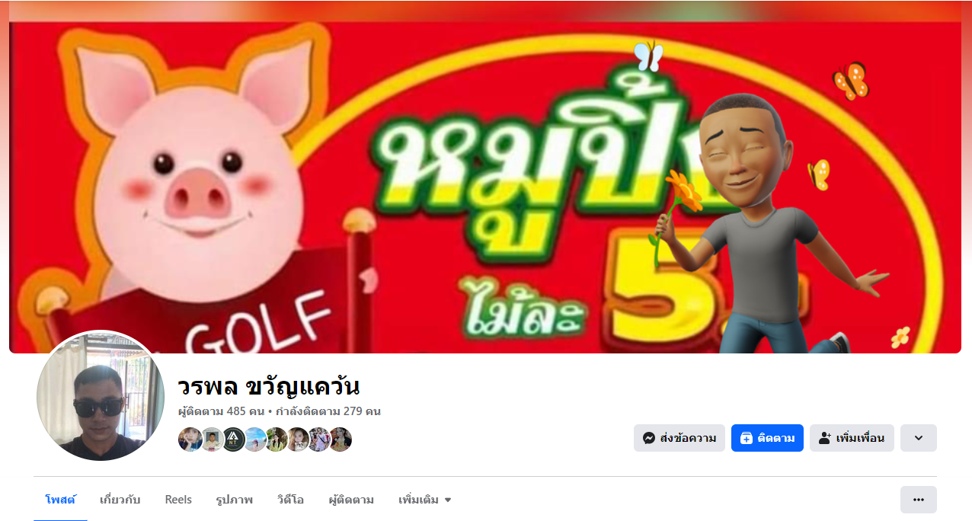Viewport: 972px width, 521px height.
Task: Open the profile picture with sunglasses
Action: tap(101, 395)
